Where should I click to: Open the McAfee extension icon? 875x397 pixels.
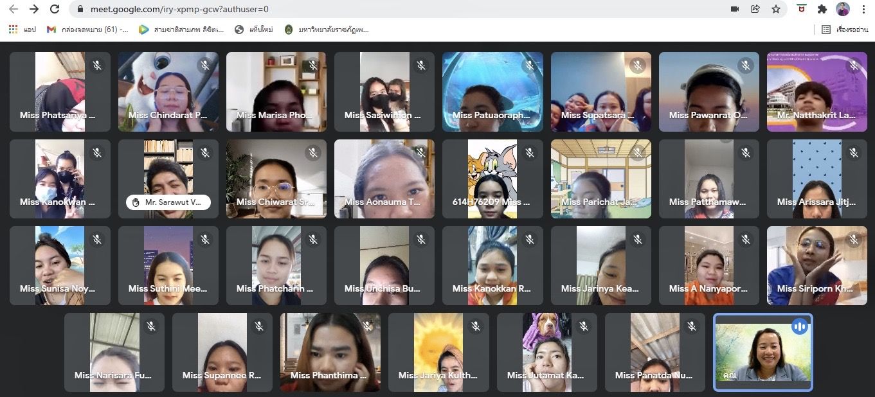802,9
